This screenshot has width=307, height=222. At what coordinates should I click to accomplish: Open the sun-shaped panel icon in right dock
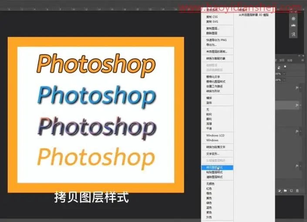[x=294, y=19]
